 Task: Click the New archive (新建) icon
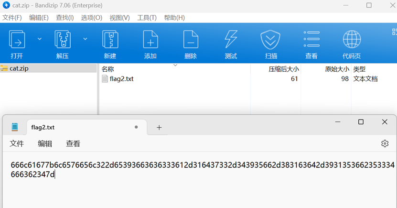point(110,40)
